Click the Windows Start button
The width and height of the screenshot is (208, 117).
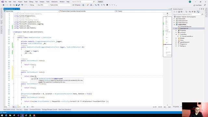pyautogui.click(x=2, y=115)
